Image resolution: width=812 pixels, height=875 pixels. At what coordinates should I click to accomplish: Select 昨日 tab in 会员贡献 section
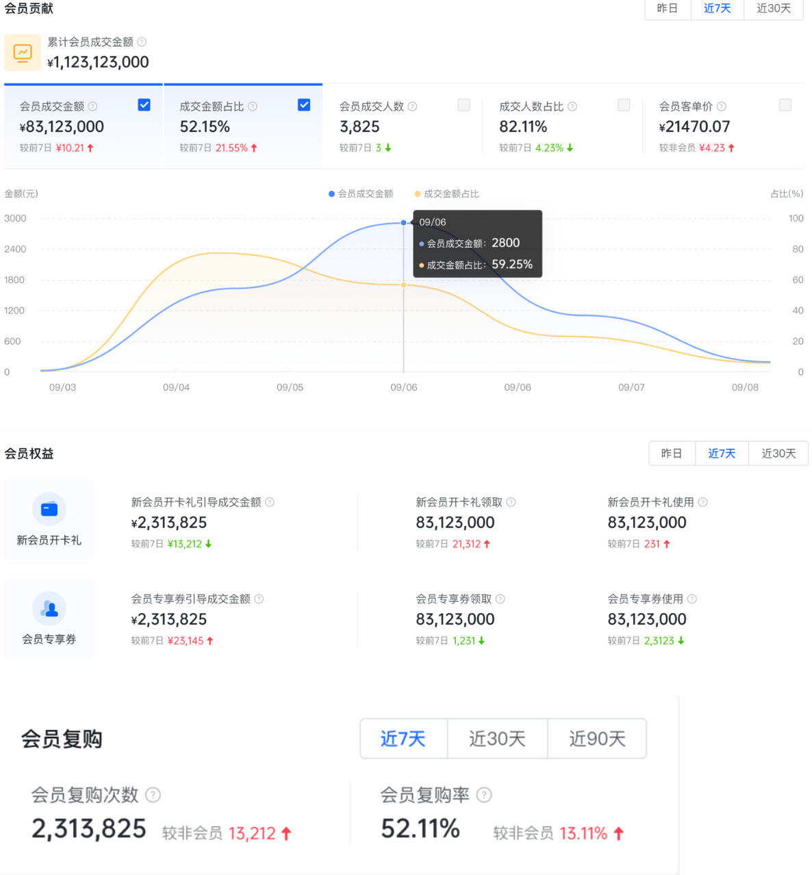click(x=668, y=8)
